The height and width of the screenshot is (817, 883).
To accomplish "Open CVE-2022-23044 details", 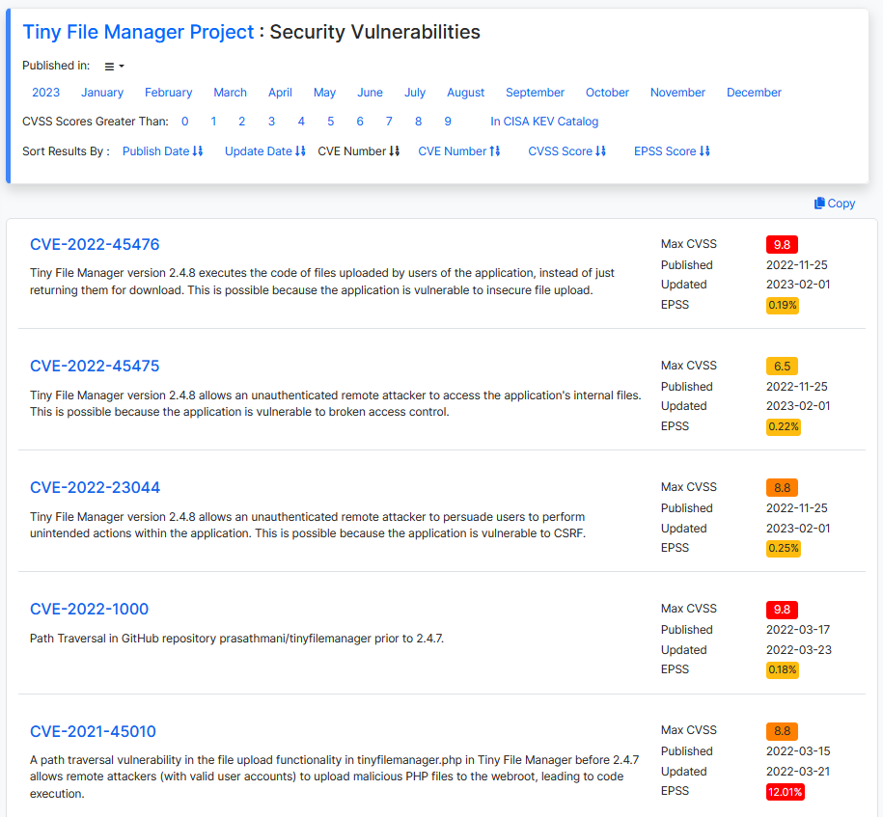I will click(x=96, y=488).
